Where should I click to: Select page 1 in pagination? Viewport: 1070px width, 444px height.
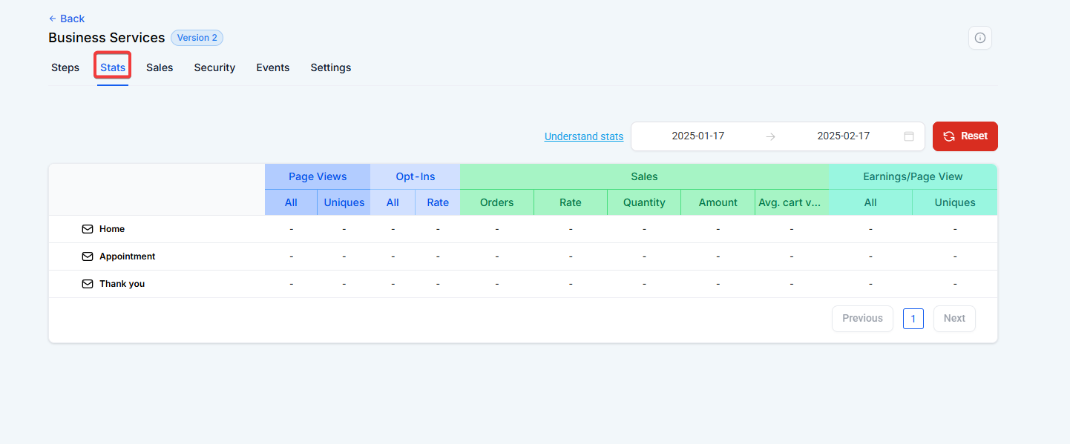click(913, 319)
